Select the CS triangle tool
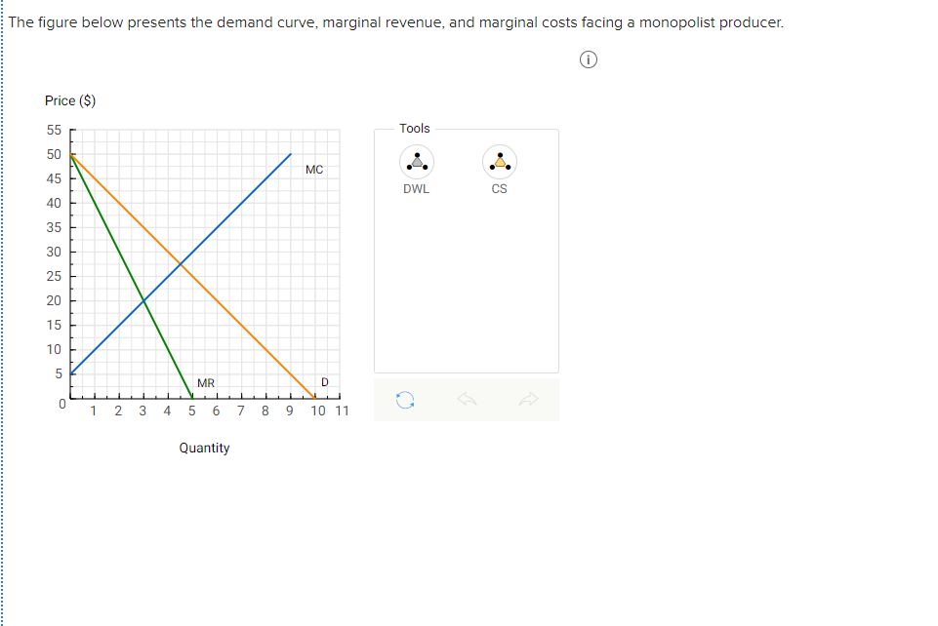 pyautogui.click(x=500, y=162)
